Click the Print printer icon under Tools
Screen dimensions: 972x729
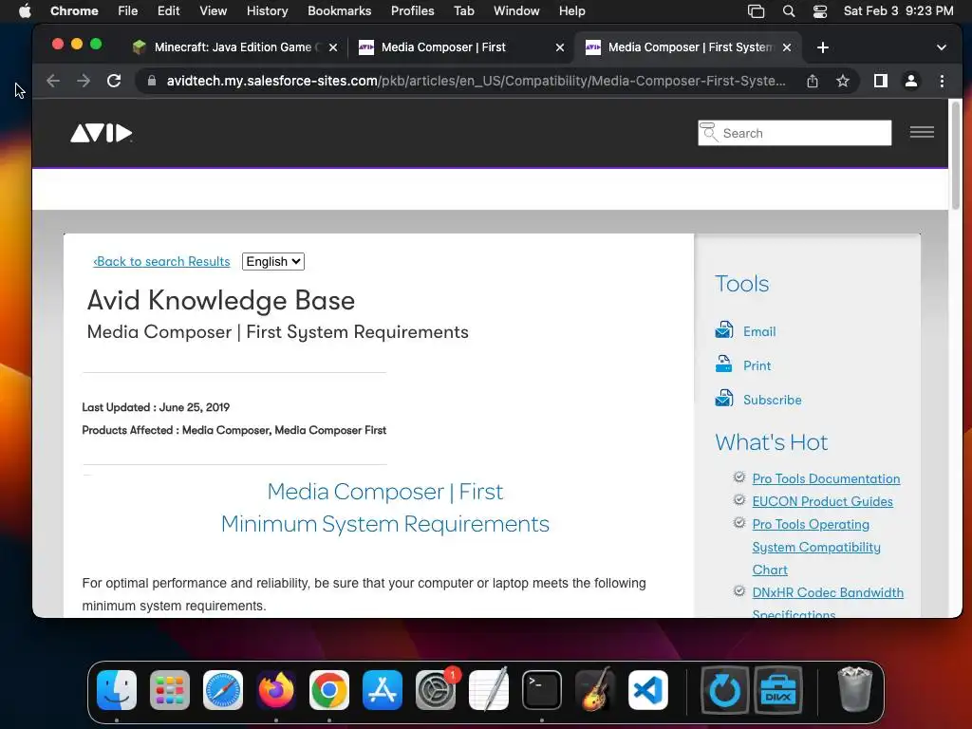point(724,364)
